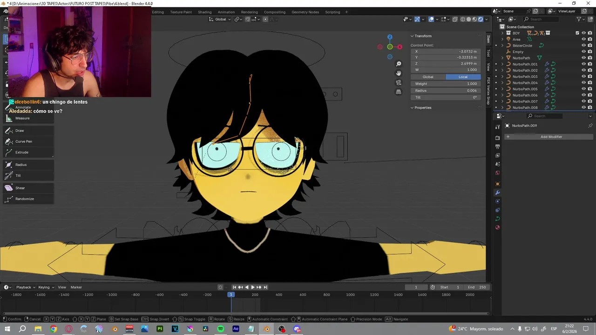The width and height of the screenshot is (596, 335).
Task: Open the Global transform orientation dropdown
Action: tap(220, 19)
